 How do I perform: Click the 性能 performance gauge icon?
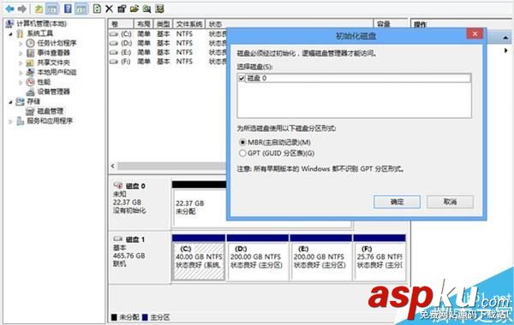point(31,82)
